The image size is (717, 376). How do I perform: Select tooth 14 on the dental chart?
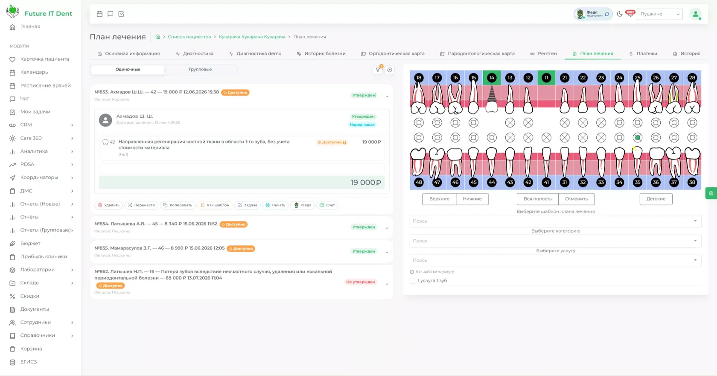pos(492,78)
